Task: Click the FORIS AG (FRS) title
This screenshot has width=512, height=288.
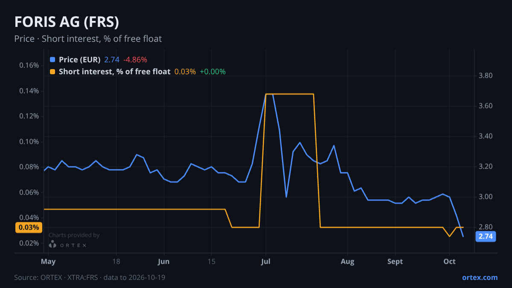Action: 67,22
